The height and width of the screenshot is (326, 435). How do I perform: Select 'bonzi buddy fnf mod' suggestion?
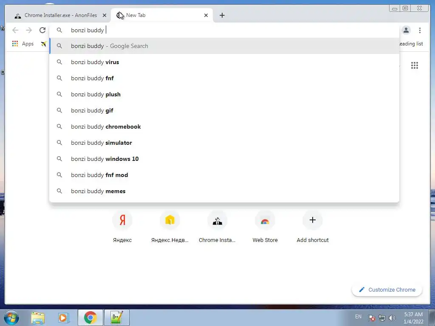(224, 175)
